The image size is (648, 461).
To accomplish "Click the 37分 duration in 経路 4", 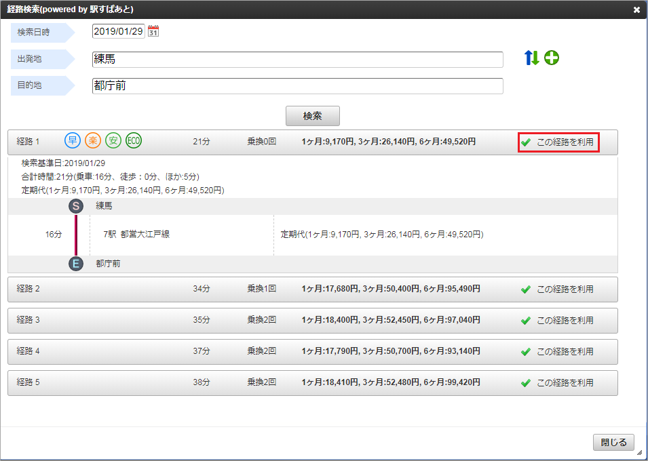I will click(202, 351).
